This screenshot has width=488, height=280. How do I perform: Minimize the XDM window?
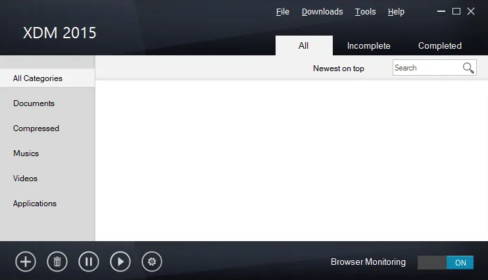[441, 12]
